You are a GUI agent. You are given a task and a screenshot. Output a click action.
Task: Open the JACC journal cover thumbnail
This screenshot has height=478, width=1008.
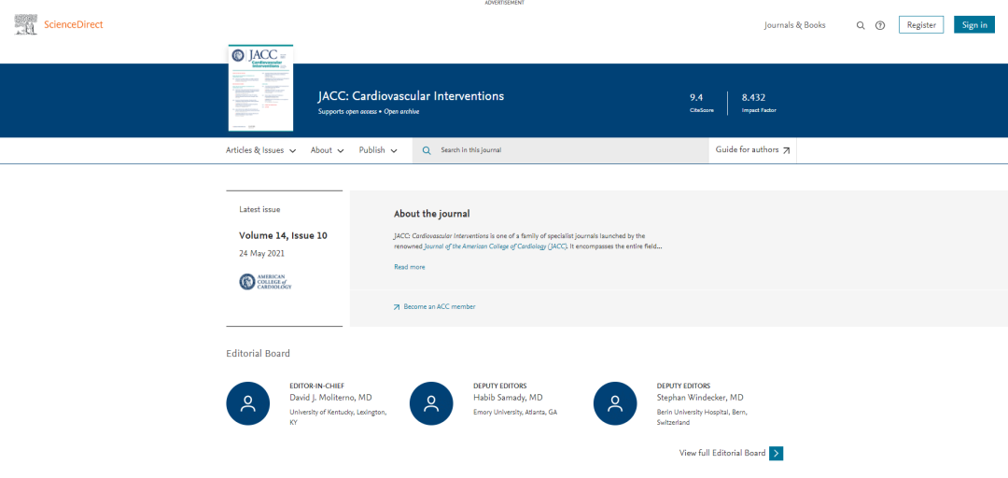261,88
